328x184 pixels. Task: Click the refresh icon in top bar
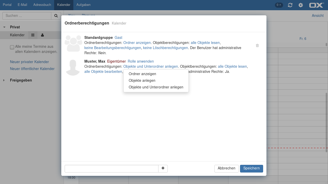tap(290, 5)
